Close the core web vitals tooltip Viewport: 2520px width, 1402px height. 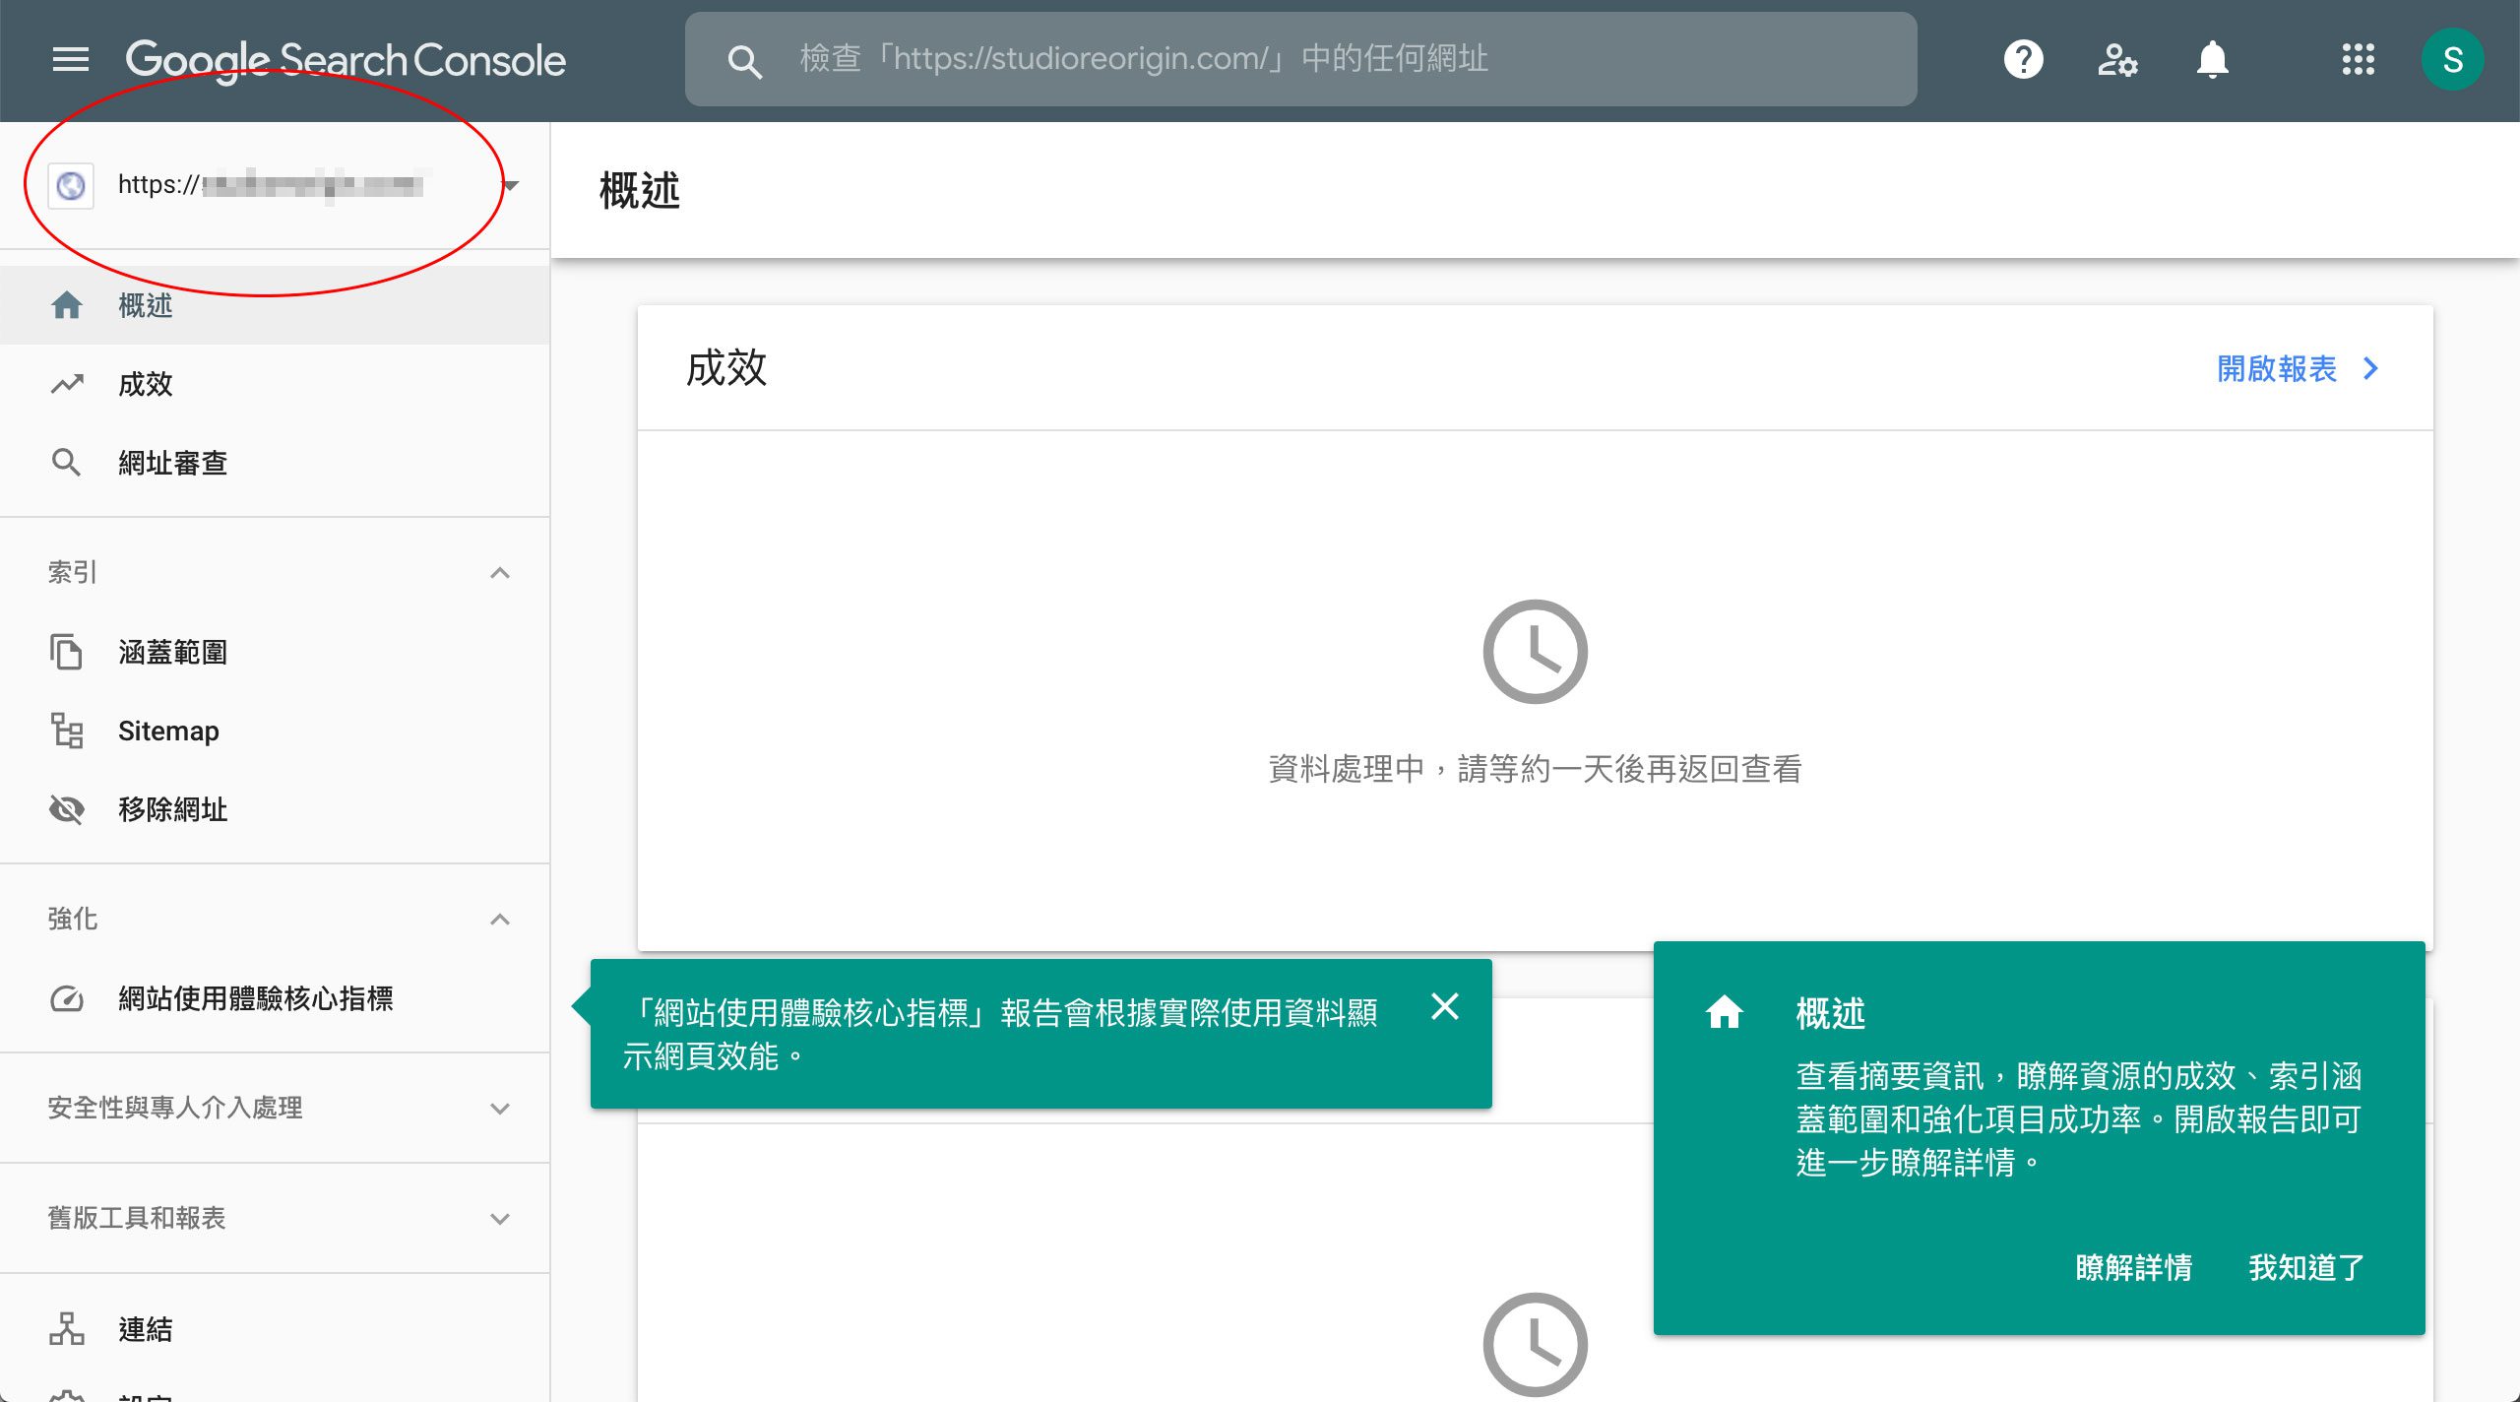coord(1444,1006)
